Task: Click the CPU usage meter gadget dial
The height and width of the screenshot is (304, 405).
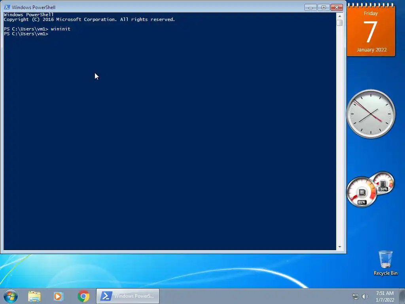Action: pyautogui.click(x=361, y=192)
